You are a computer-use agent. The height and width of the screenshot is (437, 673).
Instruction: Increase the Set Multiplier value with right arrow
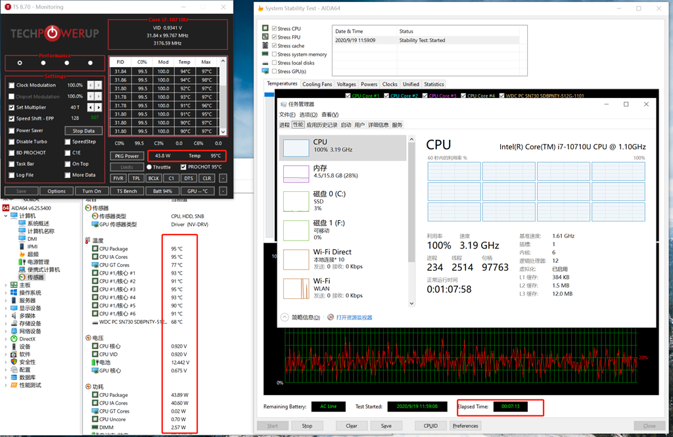(99, 107)
